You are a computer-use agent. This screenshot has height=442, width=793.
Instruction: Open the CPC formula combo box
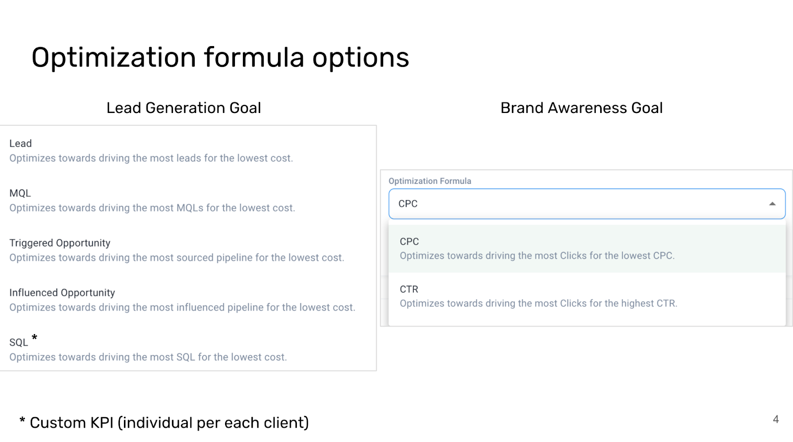(587, 204)
